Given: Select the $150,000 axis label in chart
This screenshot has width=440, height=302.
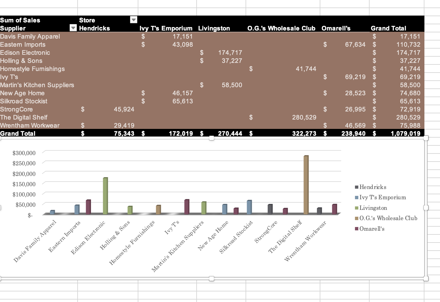Looking at the screenshot, I should coord(24,184).
